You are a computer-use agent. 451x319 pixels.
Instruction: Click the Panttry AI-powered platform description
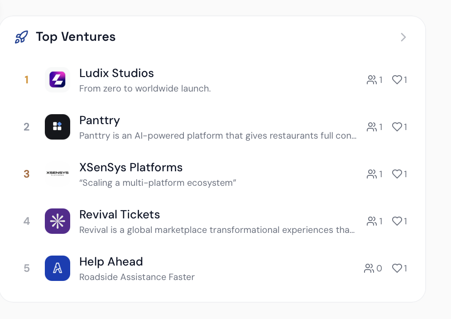(217, 135)
